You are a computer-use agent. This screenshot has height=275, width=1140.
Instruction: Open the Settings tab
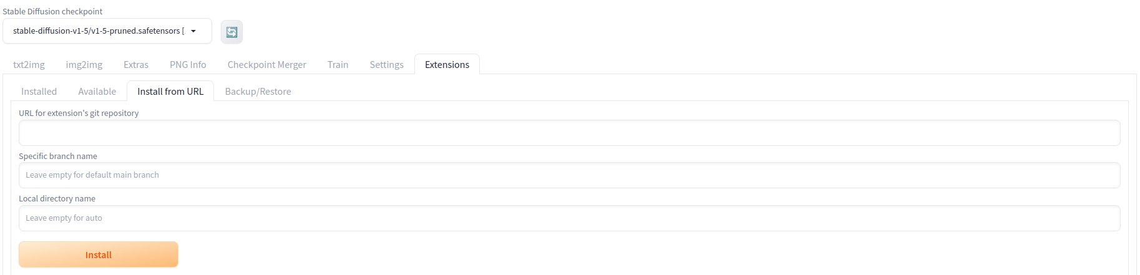click(386, 65)
